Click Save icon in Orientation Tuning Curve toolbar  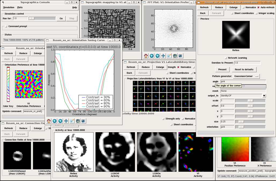click(x=83, y=121)
